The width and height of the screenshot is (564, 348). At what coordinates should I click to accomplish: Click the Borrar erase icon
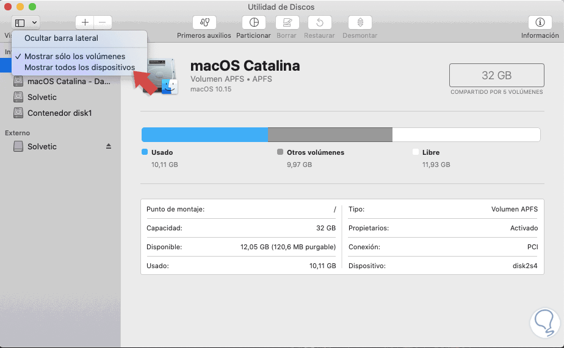pos(287,23)
